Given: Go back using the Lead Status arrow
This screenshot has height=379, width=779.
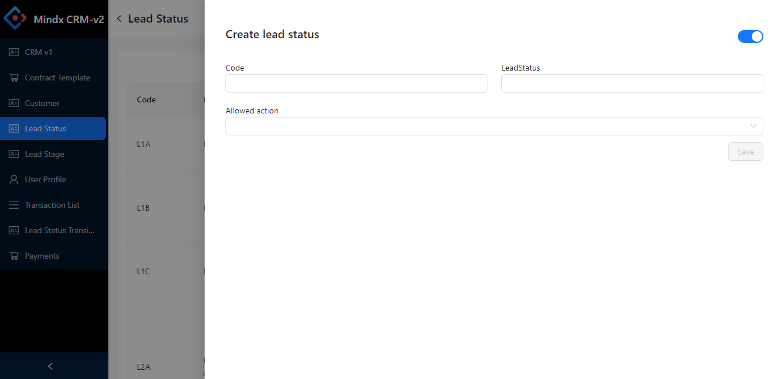Looking at the screenshot, I should point(119,19).
